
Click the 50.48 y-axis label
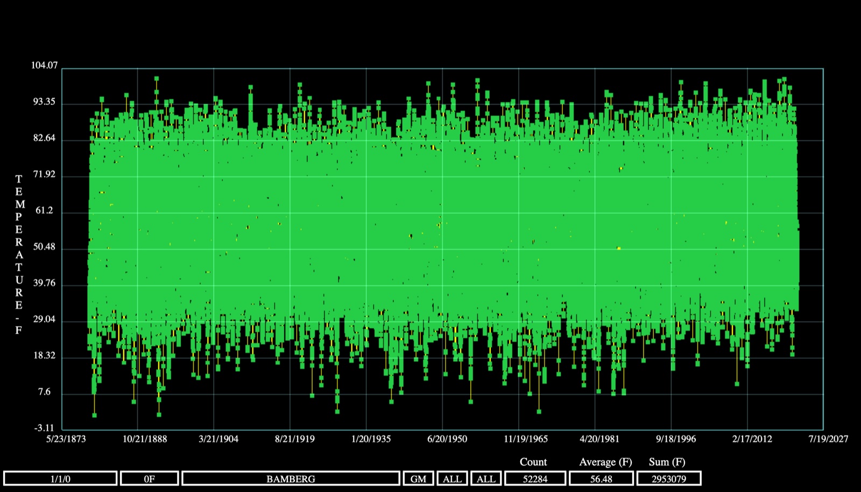coord(44,247)
